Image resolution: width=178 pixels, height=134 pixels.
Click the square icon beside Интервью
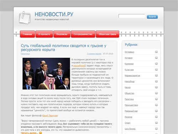click(x=156, y=52)
